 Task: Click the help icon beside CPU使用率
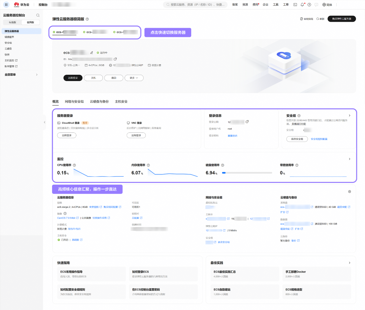pyautogui.click(x=74, y=165)
